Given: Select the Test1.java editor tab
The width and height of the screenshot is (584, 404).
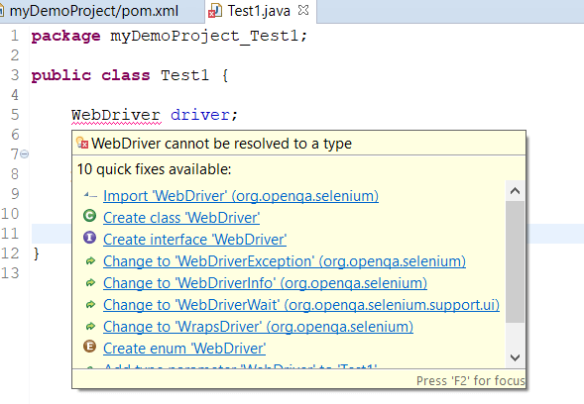Looking at the screenshot, I should (259, 11).
